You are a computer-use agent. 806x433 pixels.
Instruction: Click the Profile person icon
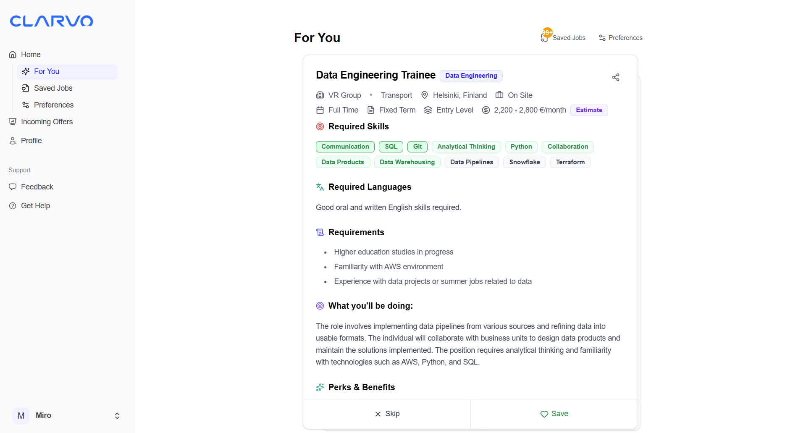coord(12,141)
